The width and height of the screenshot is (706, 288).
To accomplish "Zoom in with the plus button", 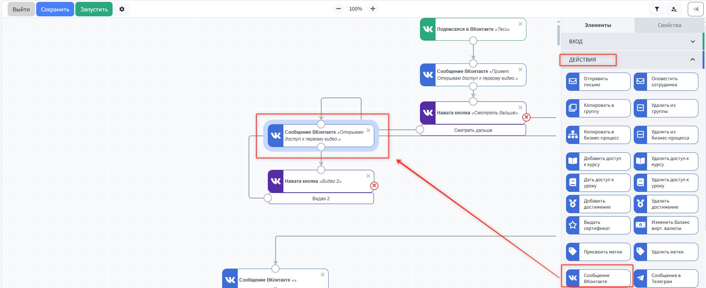I will coord(373,9).
